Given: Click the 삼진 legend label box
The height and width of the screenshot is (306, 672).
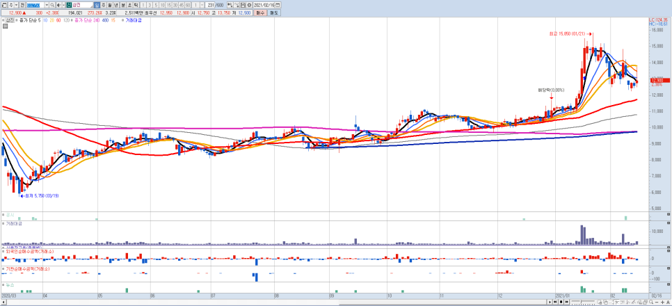Looking at the screenshot, I should (10, 20).
